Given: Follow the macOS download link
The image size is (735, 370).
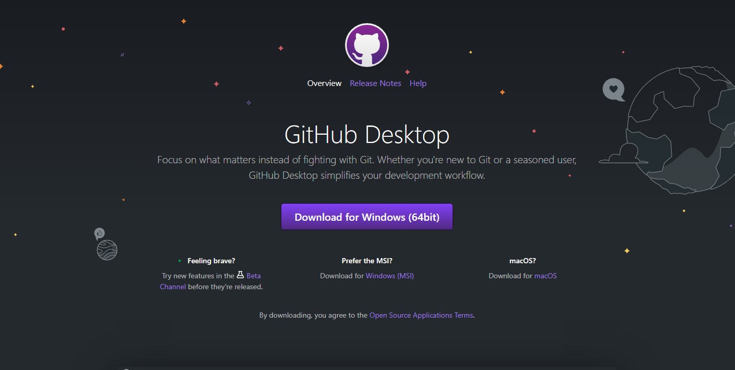Looking at the screenshot, I should [546, 276].
